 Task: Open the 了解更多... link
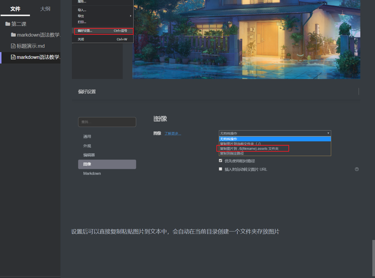(173, 133)
